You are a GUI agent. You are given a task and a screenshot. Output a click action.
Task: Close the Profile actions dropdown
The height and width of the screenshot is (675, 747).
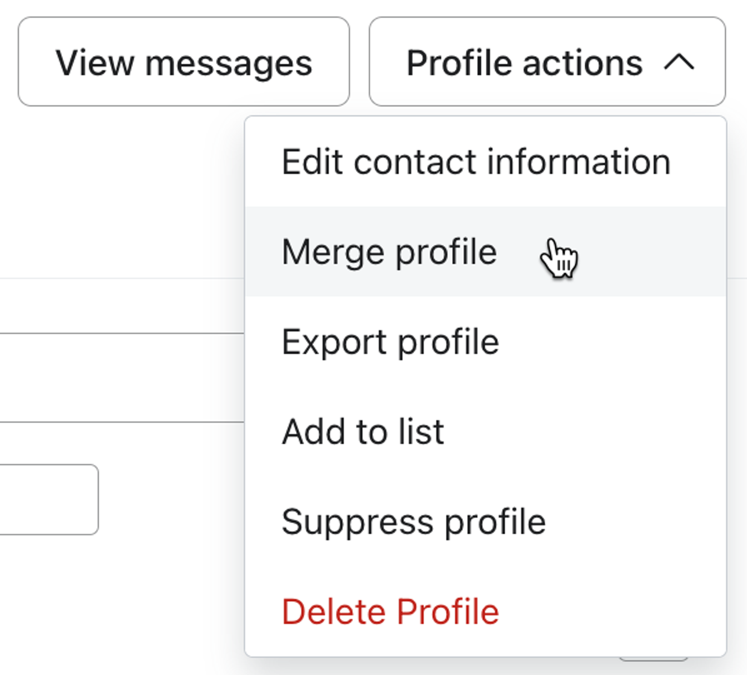pyautogui.click(x=547, y=61)
